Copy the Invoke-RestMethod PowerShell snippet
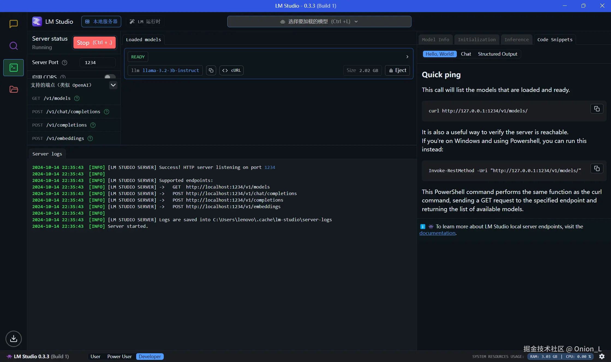 coord(597,169)
